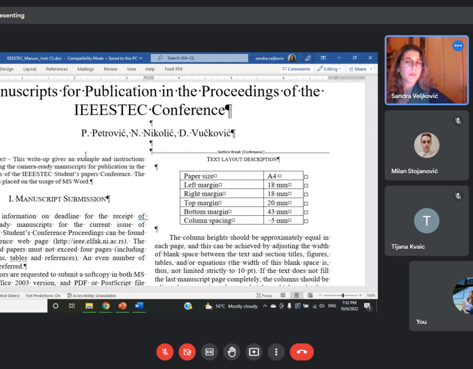Click the present screen icon

pos(254,352)
